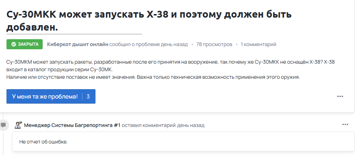This screenshot has height=155, width=355.
Task: Click the count 3 on the vote button
Action: [x=88, y=96]
